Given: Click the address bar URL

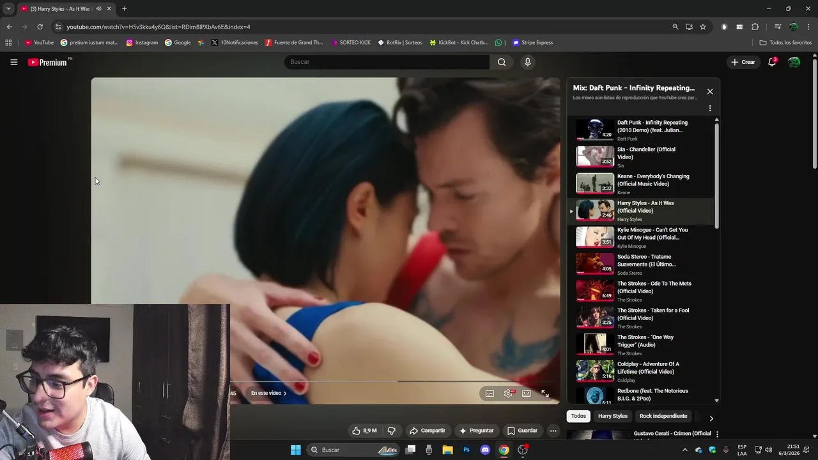Looking at the screenshot, I should [158, 27].
